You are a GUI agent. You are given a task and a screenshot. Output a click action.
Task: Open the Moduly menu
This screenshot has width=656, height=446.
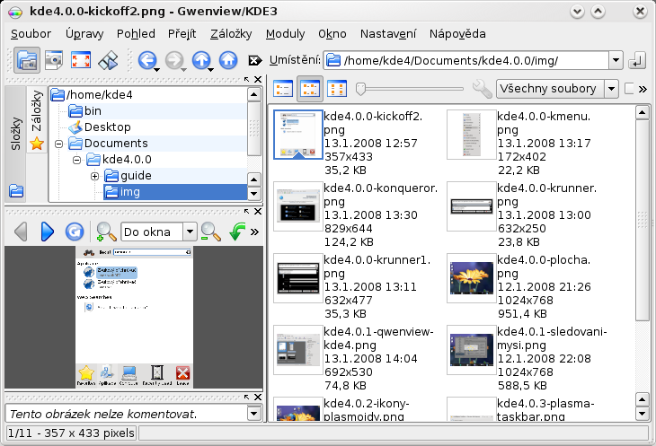(x=285, y=33)
